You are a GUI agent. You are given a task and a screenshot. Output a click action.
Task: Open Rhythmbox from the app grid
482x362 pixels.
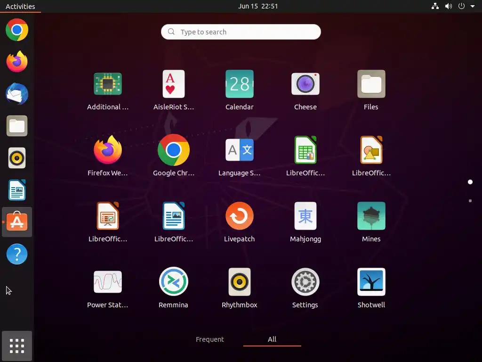(240, 282)
